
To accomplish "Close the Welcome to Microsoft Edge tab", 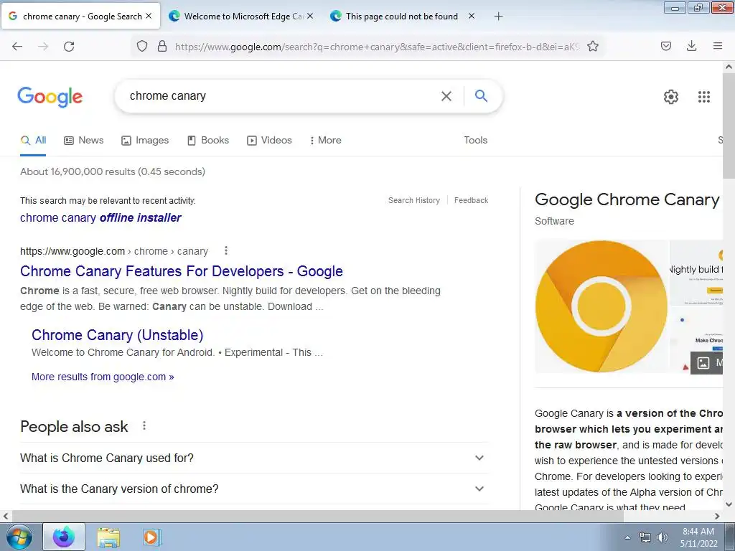I will 310,16.
